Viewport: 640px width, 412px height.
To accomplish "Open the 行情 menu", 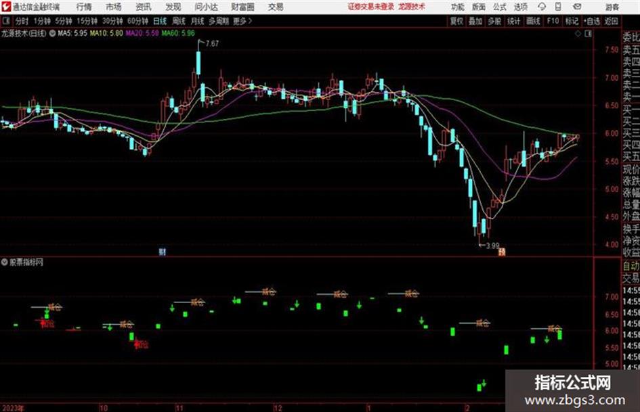I will (x=84, y=7).
